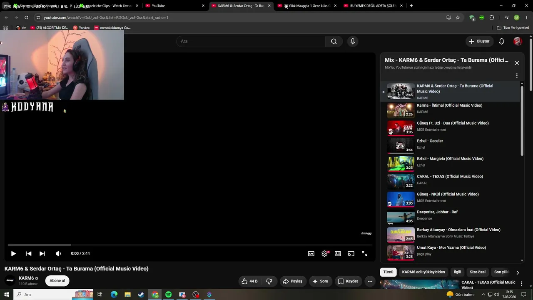Enter full screen mode in the player
The height and width of the screenshot is (300, 533).
(x=364, y=253)
